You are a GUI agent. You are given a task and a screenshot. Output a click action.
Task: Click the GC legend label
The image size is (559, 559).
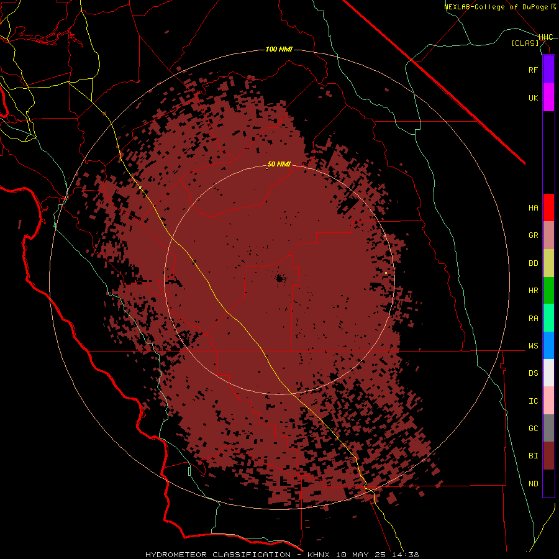[x=533, y=429]
